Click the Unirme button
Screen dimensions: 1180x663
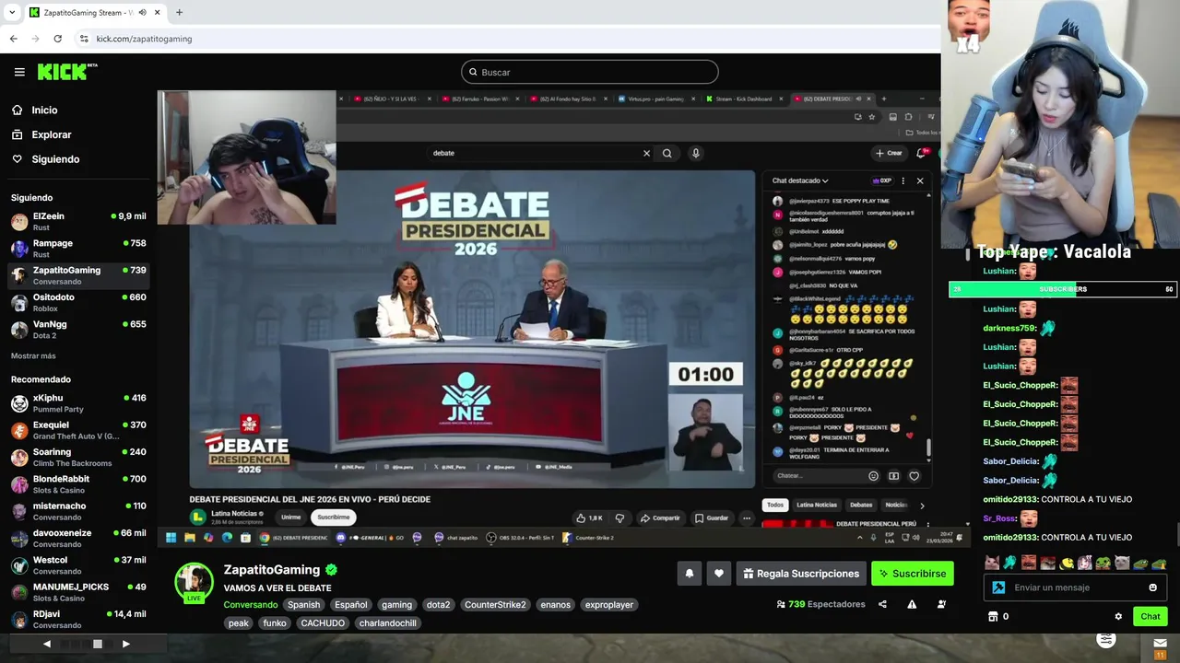point(290,518)
